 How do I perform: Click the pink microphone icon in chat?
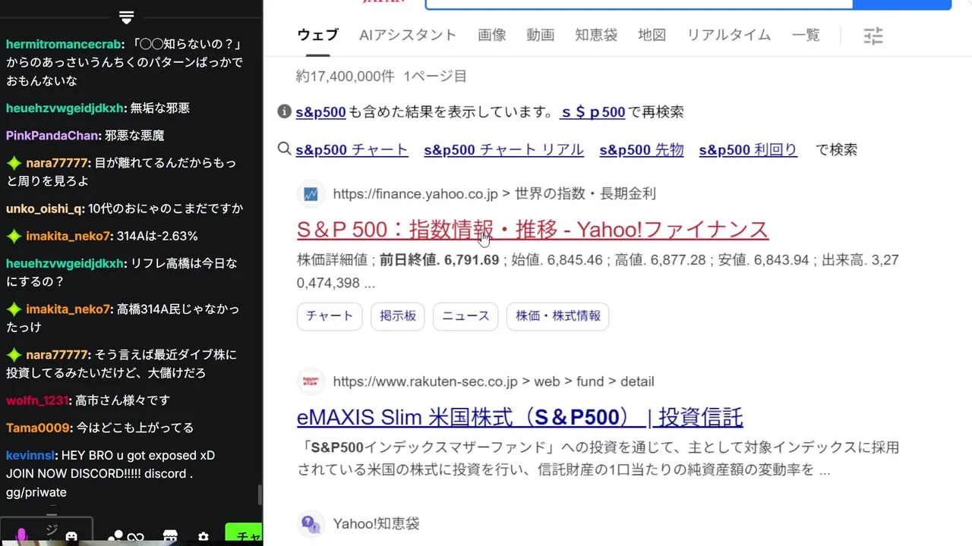21,536
